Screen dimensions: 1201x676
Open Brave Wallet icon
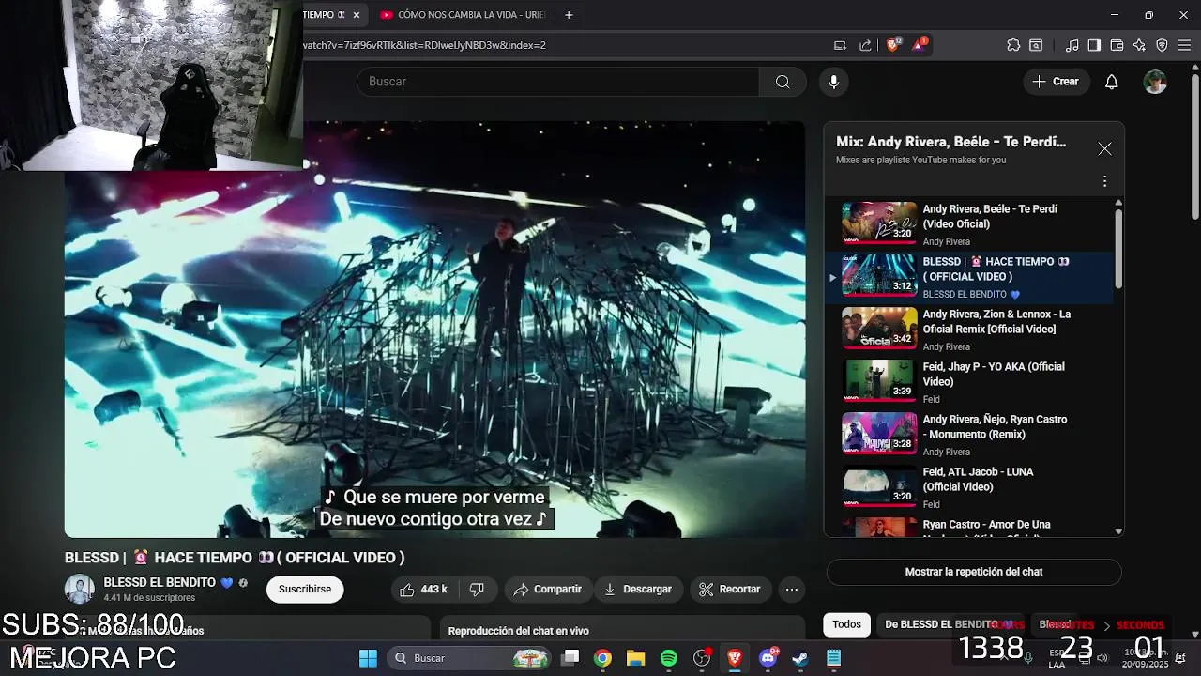point(1117,45)
